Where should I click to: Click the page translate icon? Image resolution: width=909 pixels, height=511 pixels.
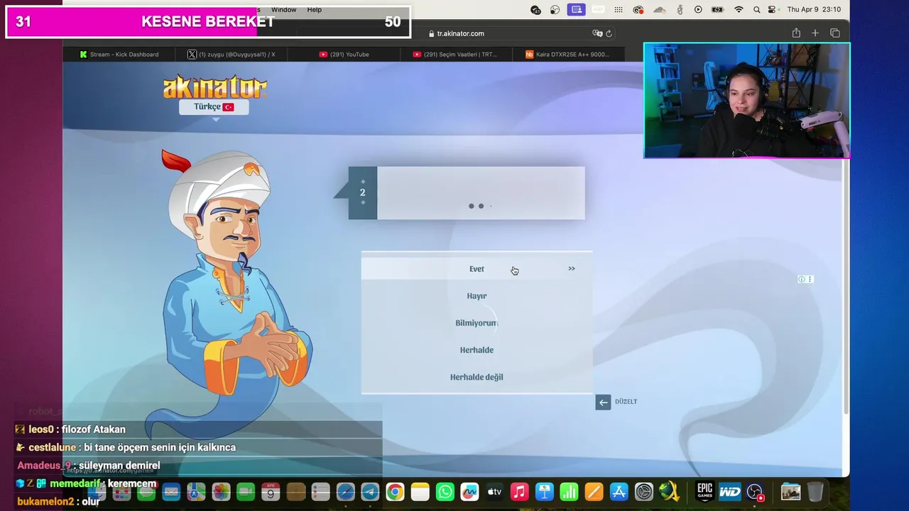pos(597,33)
